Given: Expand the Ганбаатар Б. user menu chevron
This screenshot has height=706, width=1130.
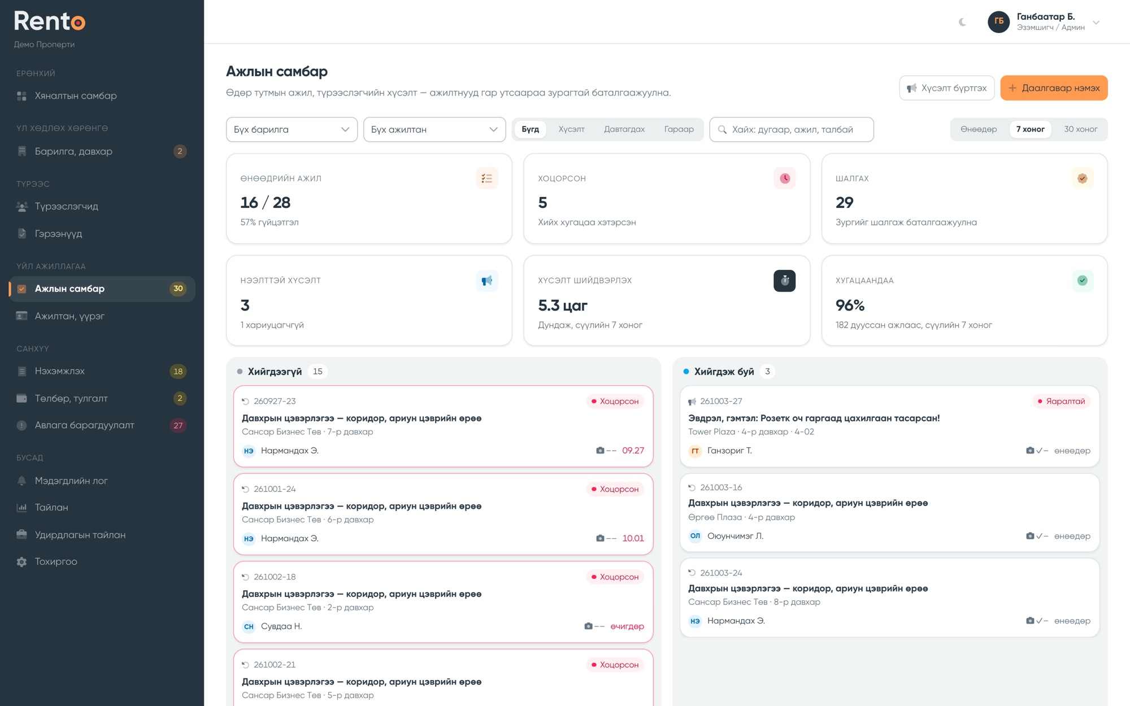Looking at the screenshot, I should click(x=1096, y=23).
